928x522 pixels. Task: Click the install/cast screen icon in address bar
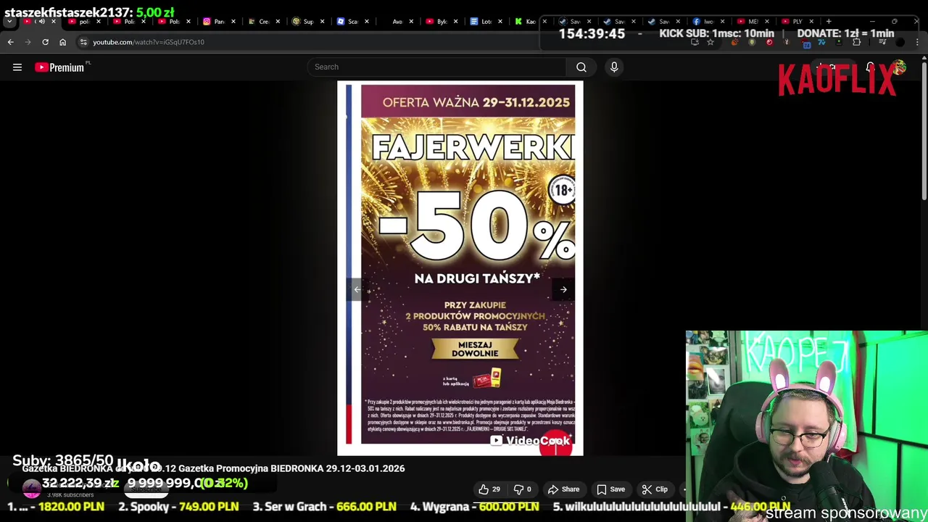695,42
